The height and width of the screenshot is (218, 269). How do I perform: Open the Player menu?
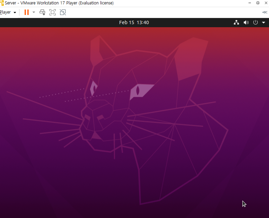[x=8, y=12]
